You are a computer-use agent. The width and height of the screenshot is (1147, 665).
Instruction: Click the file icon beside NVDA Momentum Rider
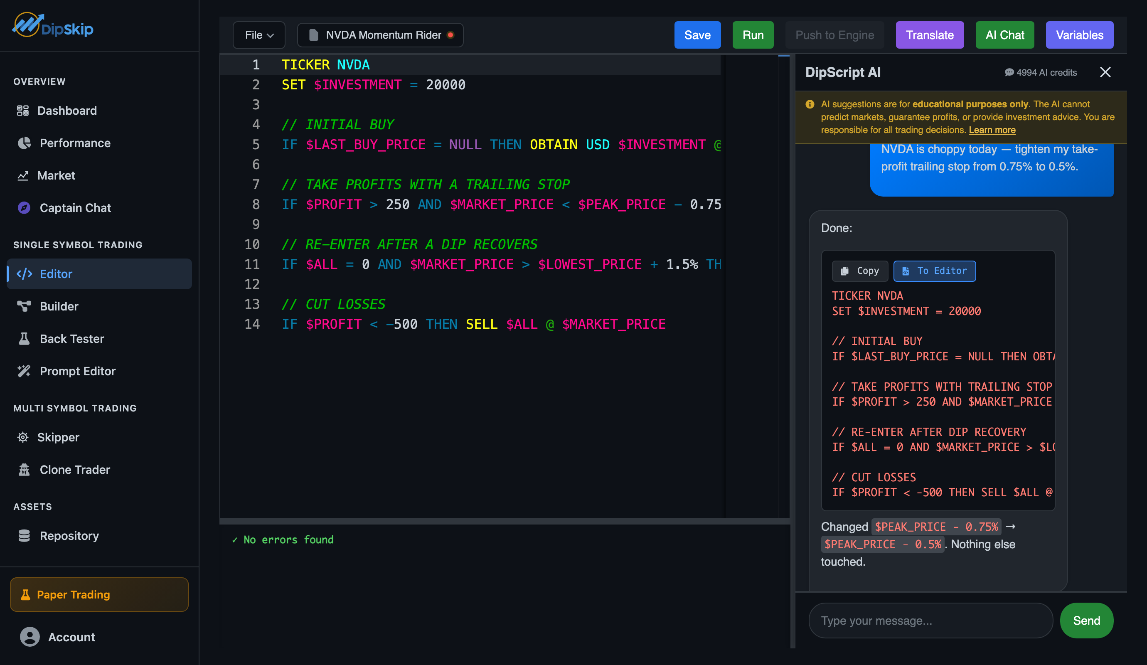pyautogui.click(x=313, y=35)
